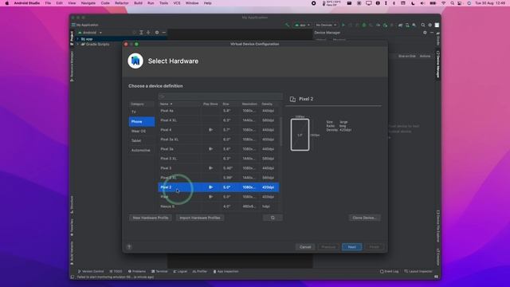Open the Build menu in menu bar

pos(138,3)
